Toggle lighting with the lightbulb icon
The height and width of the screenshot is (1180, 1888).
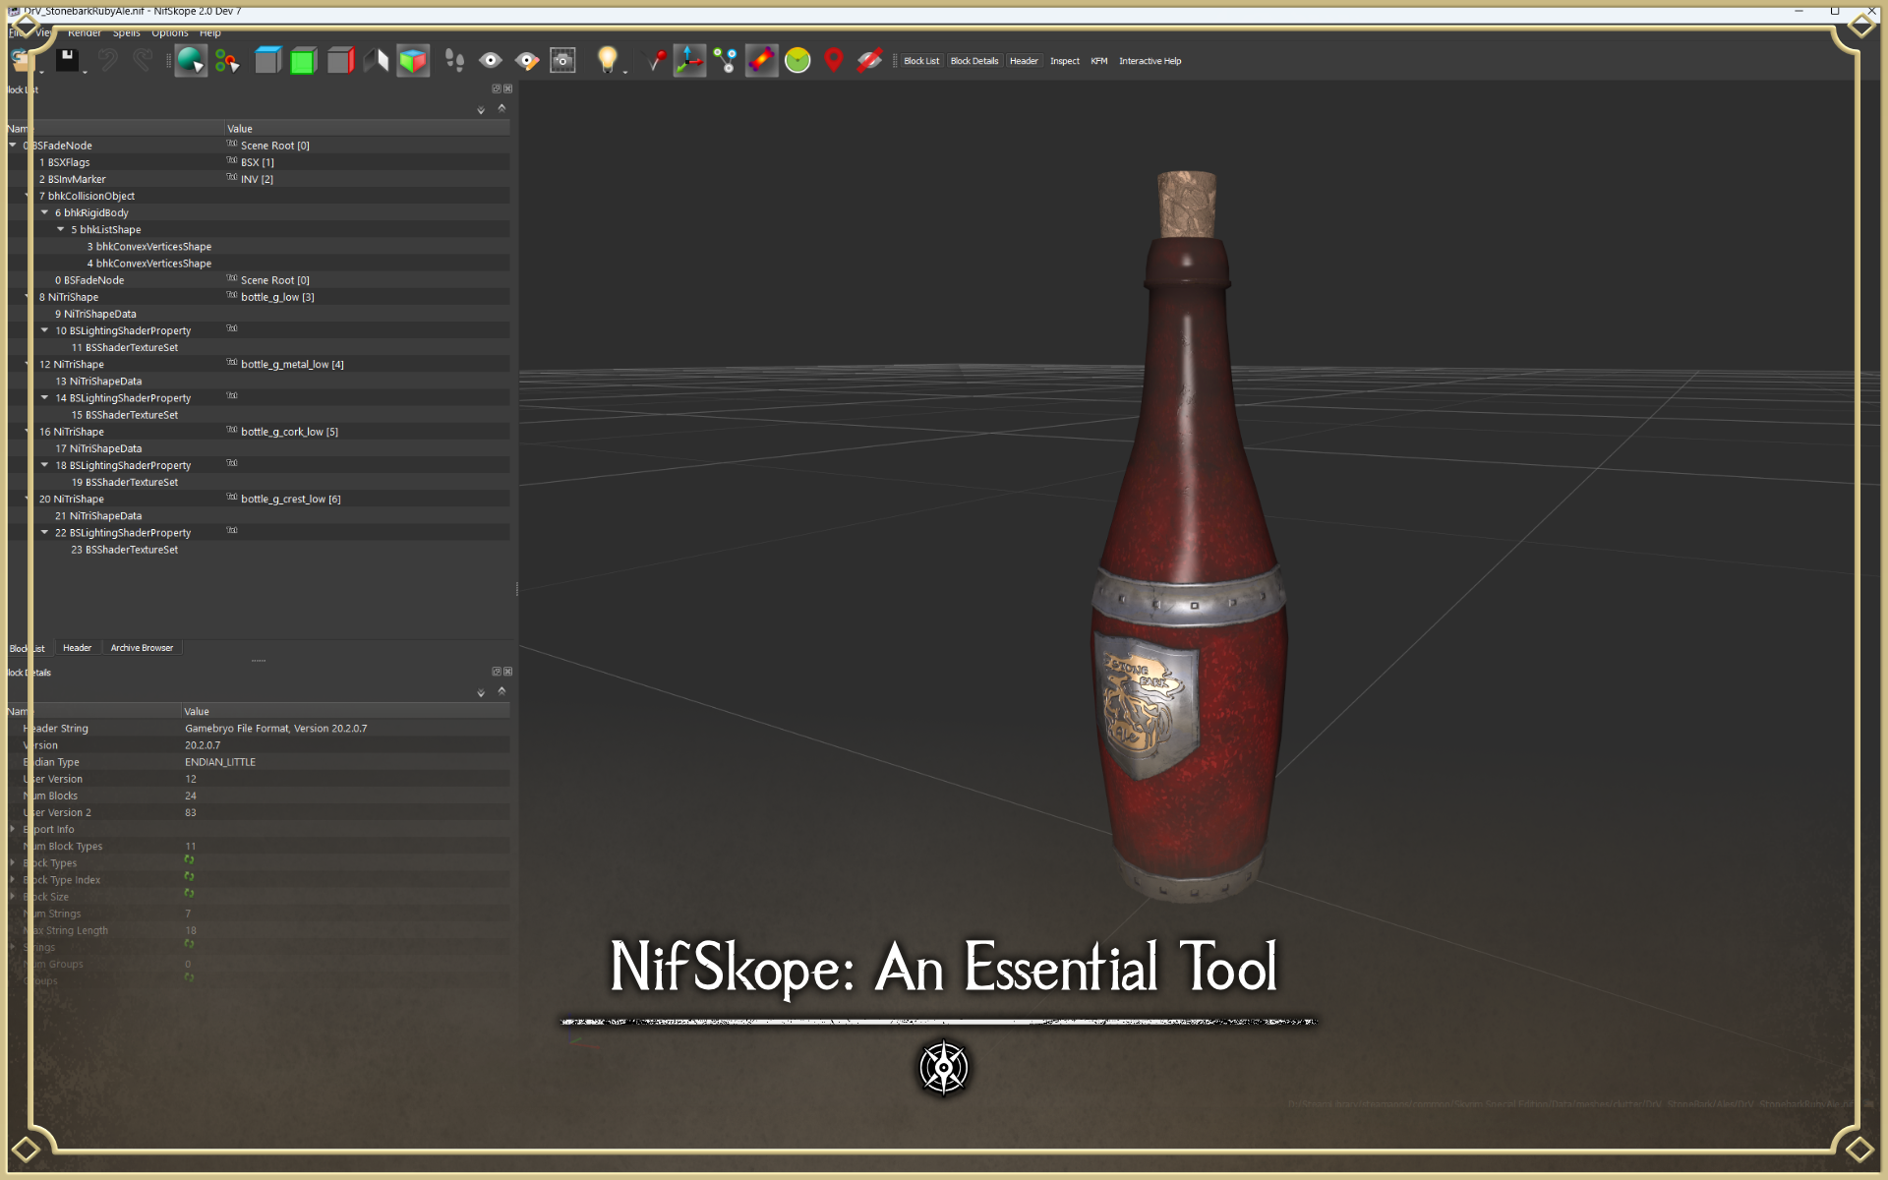(607, 59)
